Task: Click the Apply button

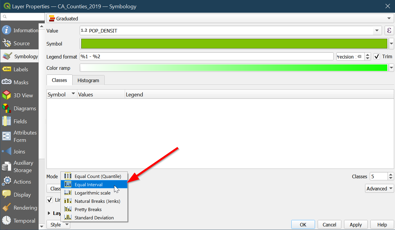Action: click(x=356, y=225)
